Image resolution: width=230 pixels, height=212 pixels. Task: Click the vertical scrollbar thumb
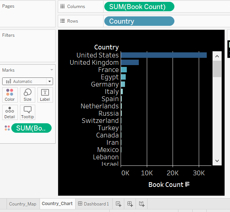217,69
